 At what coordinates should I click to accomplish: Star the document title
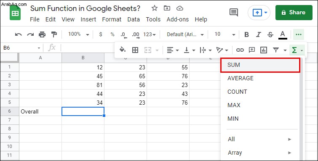pyautogui.click(x=155, y=8)
